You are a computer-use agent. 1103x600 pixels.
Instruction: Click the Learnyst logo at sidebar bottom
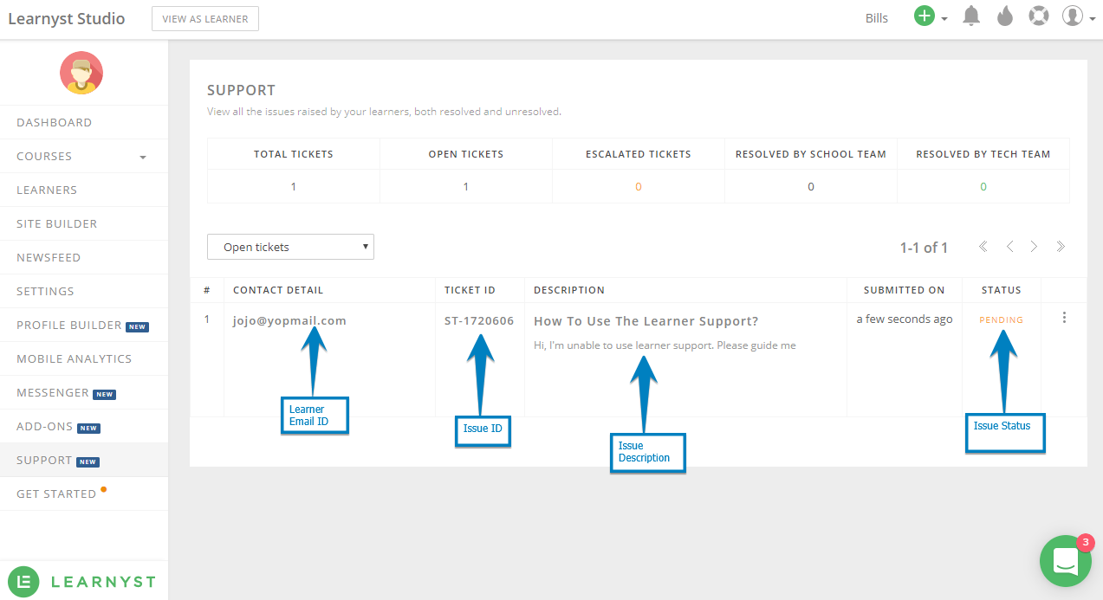click(82, 581)
